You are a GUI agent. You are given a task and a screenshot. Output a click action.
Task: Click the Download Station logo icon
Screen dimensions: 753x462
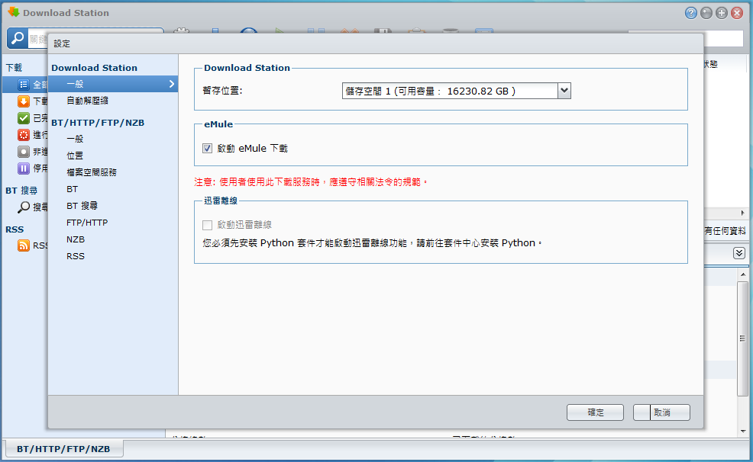point(14,12)
